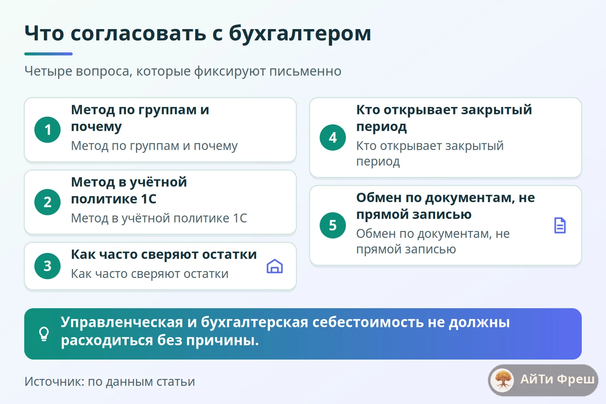
Task: Click the number 3 circle badge
Action: pyautogui.click(x=48, y=266)
